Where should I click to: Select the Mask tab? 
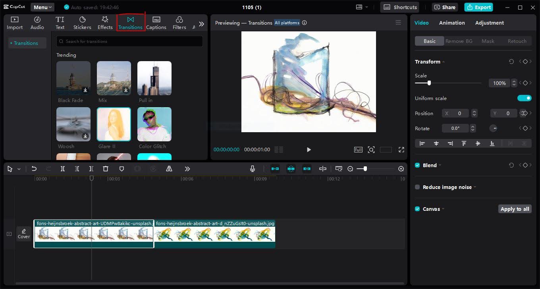click(488, 41)
